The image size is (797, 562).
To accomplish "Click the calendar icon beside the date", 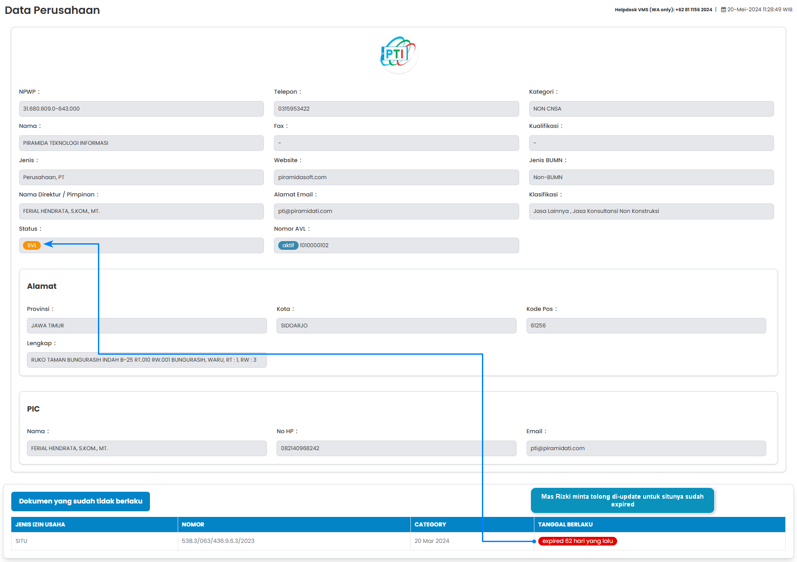I will 723,10.
